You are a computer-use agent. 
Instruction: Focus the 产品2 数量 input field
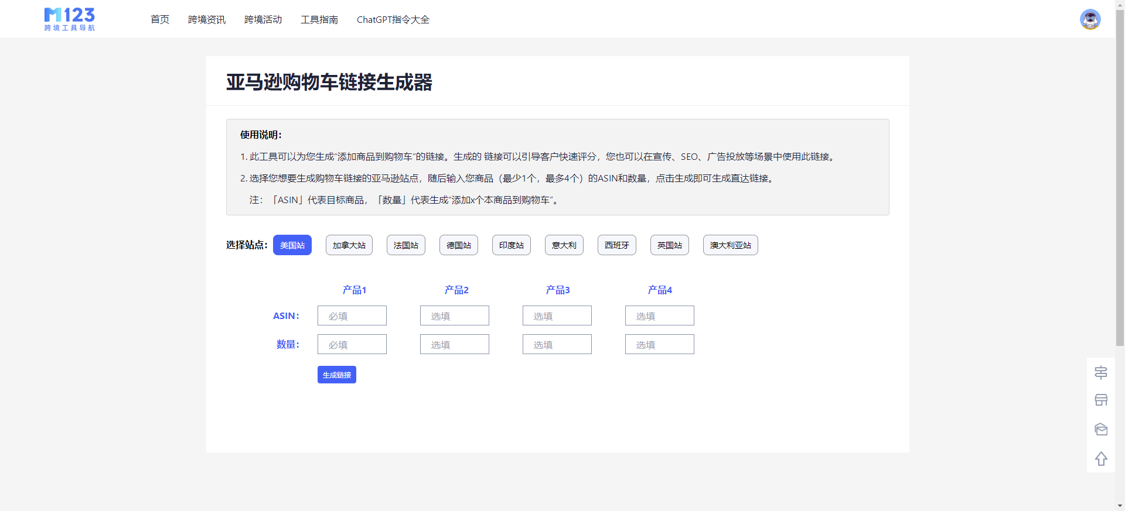[x=455, y=344]
